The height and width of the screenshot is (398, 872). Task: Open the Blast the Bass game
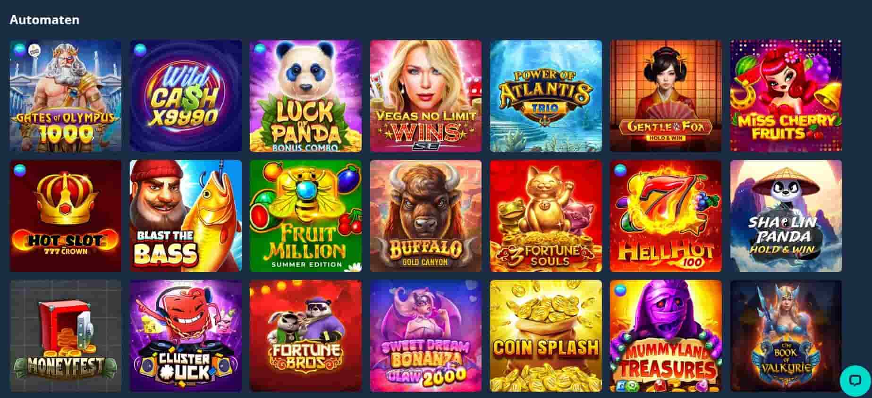[x=186, y=216]
